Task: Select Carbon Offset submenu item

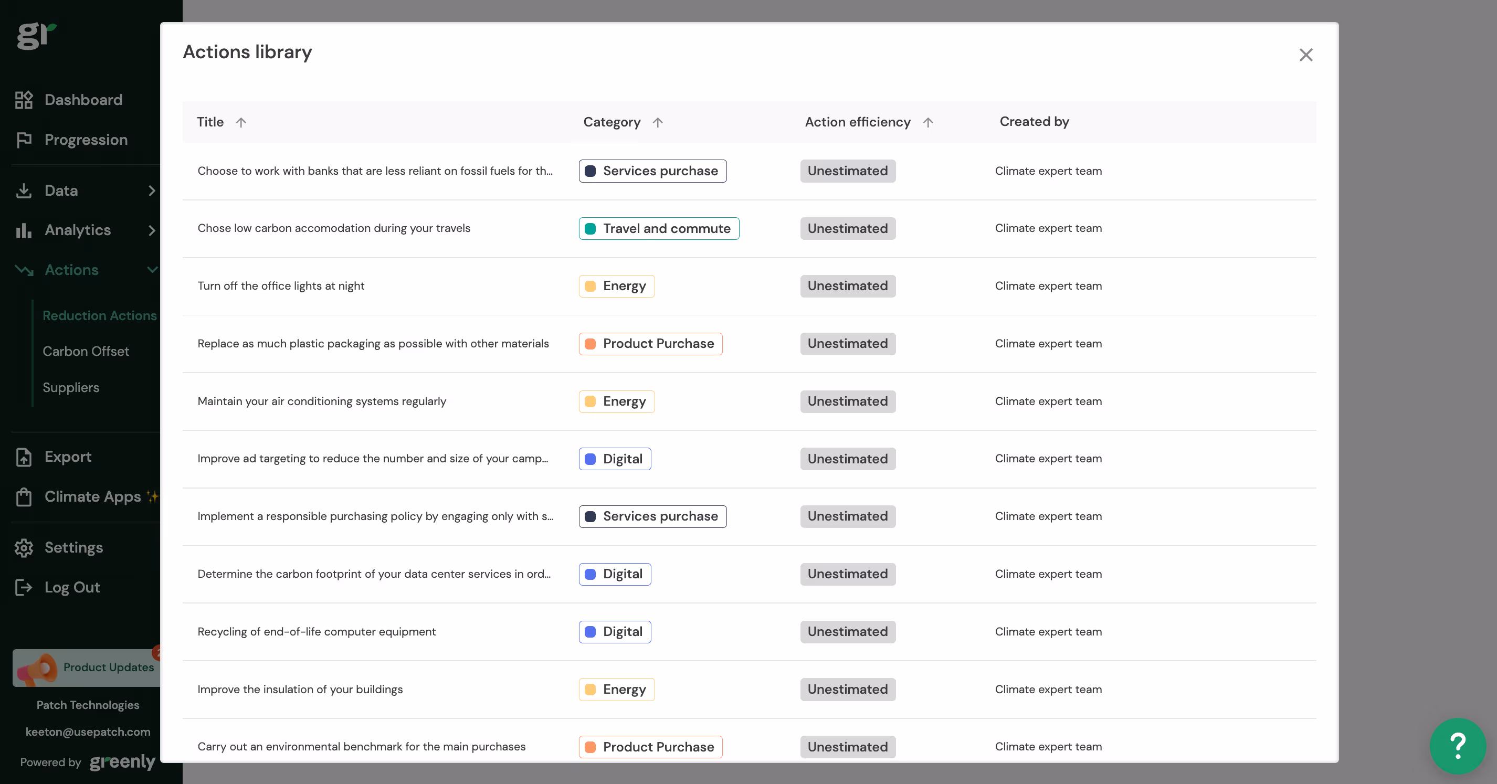Action: [x=86, y=351]
